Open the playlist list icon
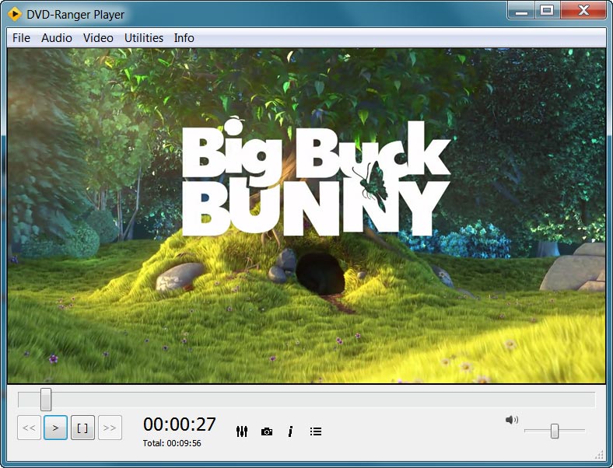Image resolution: width=613 pixels, height=468 pixels. 316,431
